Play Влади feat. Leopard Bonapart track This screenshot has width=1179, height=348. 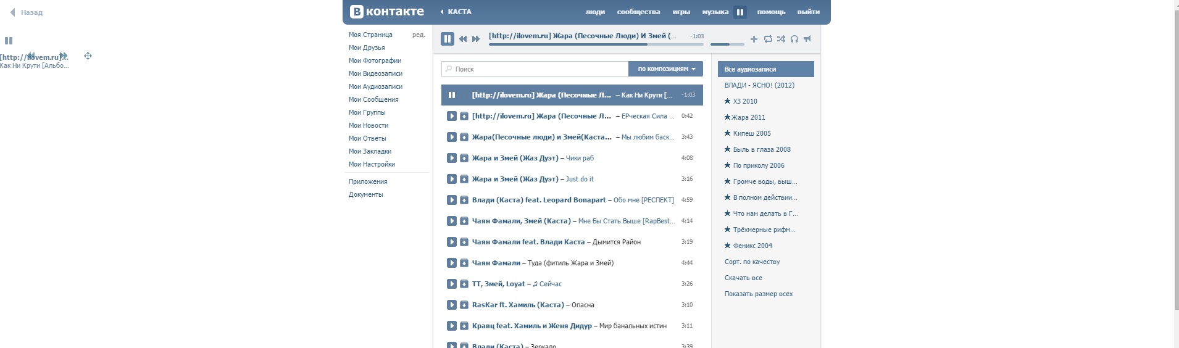[x=452, y=200]
